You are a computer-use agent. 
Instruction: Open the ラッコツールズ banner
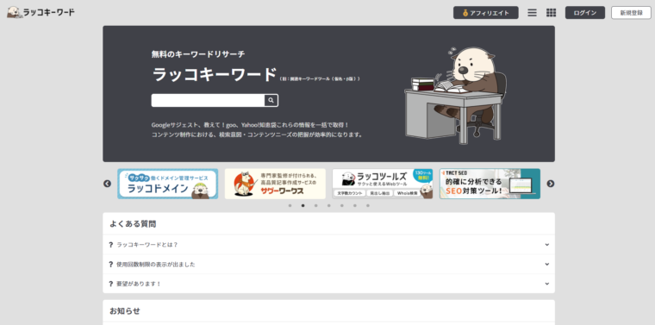[382, 184]
